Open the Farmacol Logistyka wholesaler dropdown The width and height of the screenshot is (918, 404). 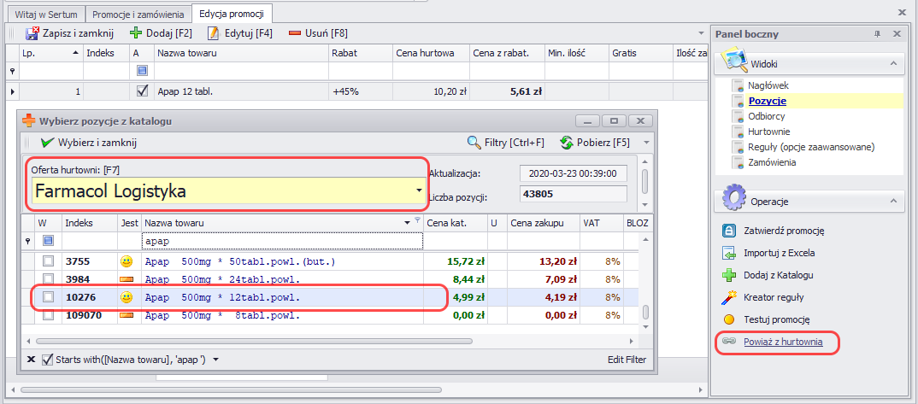[x=419, y=190]
